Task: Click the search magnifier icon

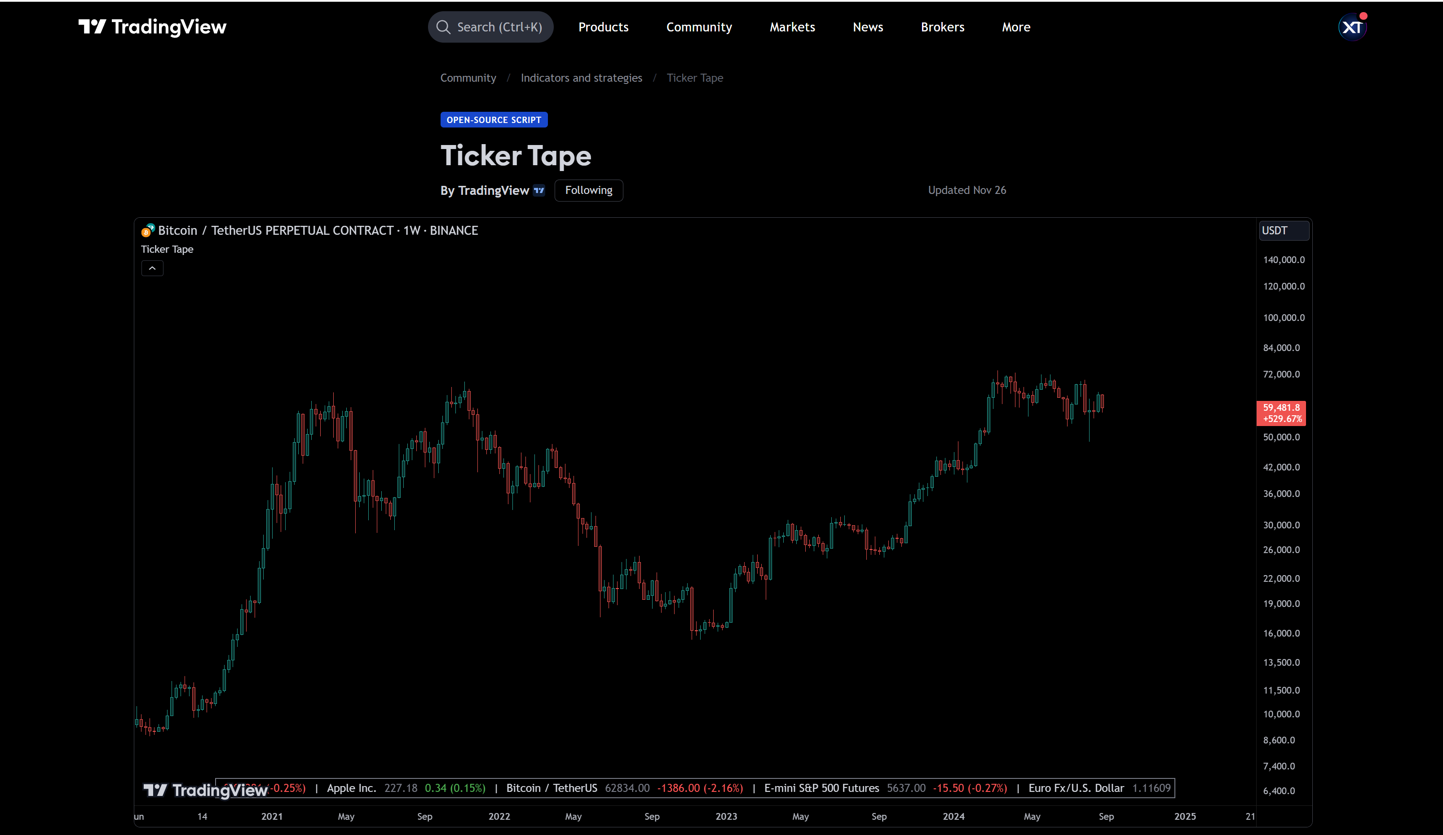Action: pos(443,26)
